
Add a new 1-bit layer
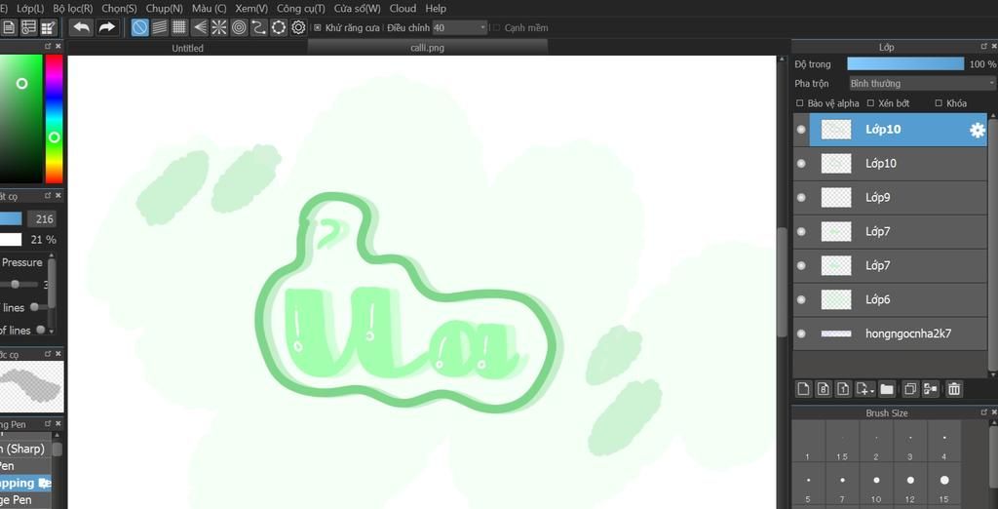coord(843,389)
